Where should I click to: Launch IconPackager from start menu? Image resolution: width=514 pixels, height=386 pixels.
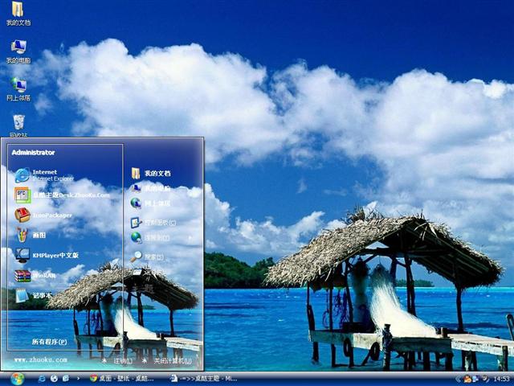pyautogui.click(x=43, y=216)
